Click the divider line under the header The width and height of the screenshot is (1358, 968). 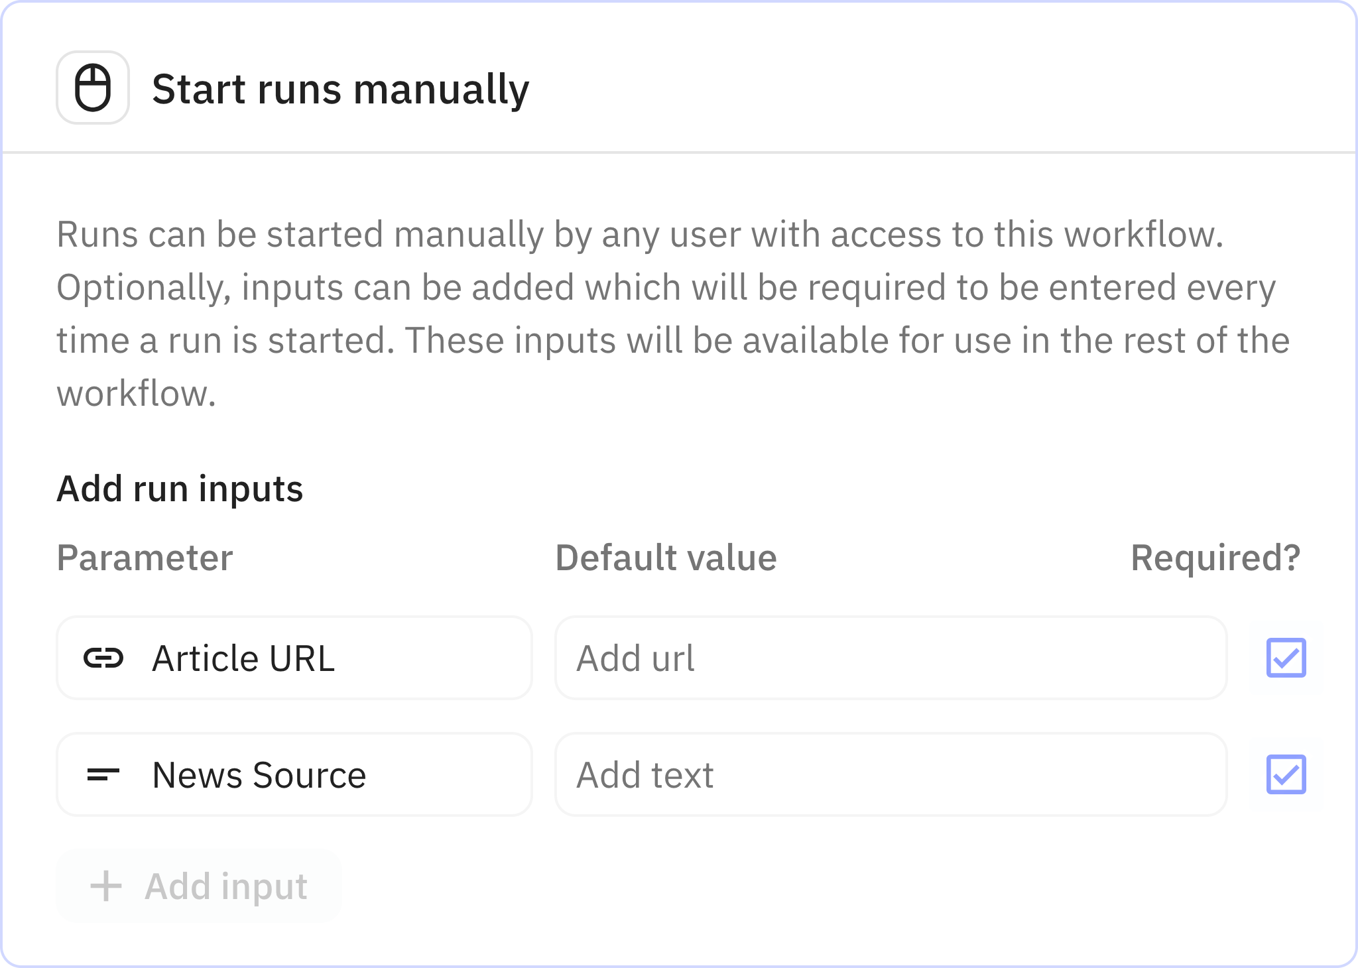(679, 152)
